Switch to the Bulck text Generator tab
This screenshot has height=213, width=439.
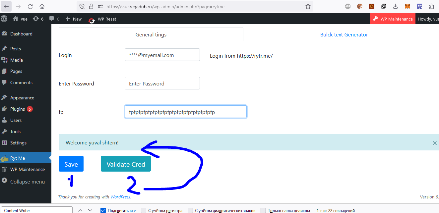pos(344,34)
